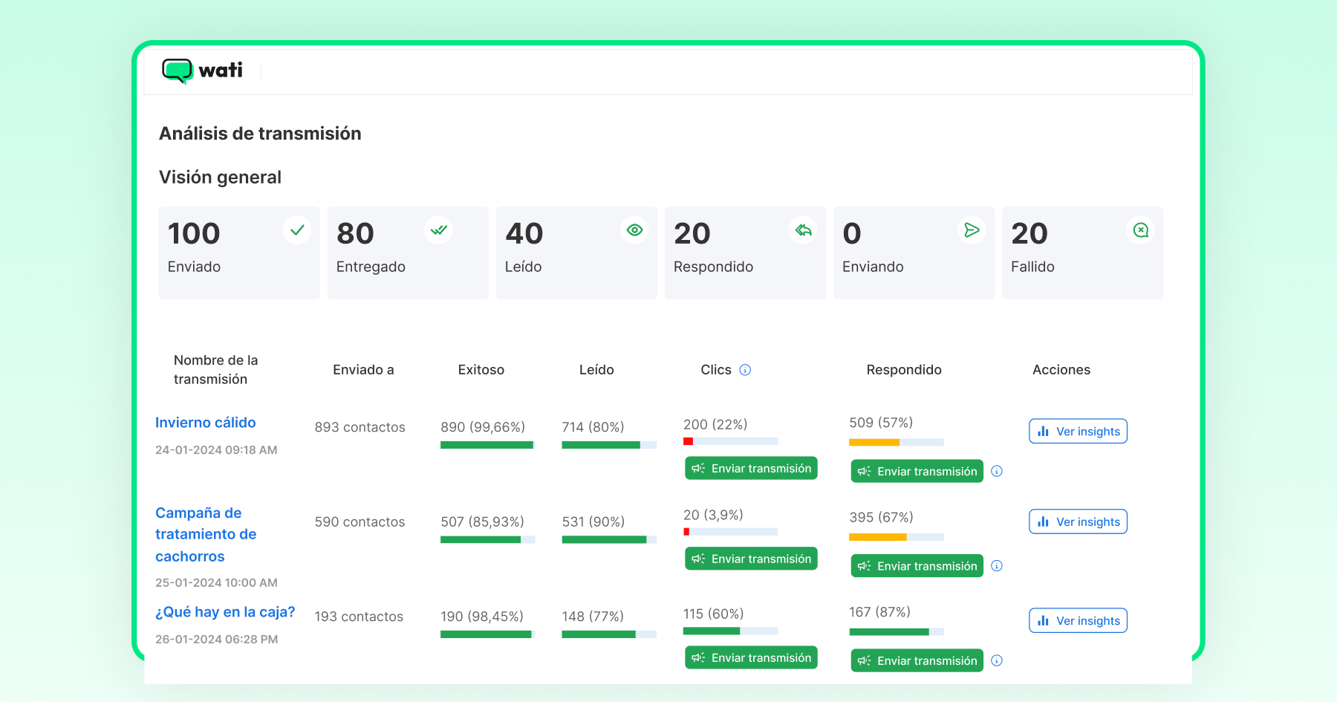The height and width of the screenshot is (702, 1337).
Task: Click the 193 contactos cell
Action: coord(359,617)
